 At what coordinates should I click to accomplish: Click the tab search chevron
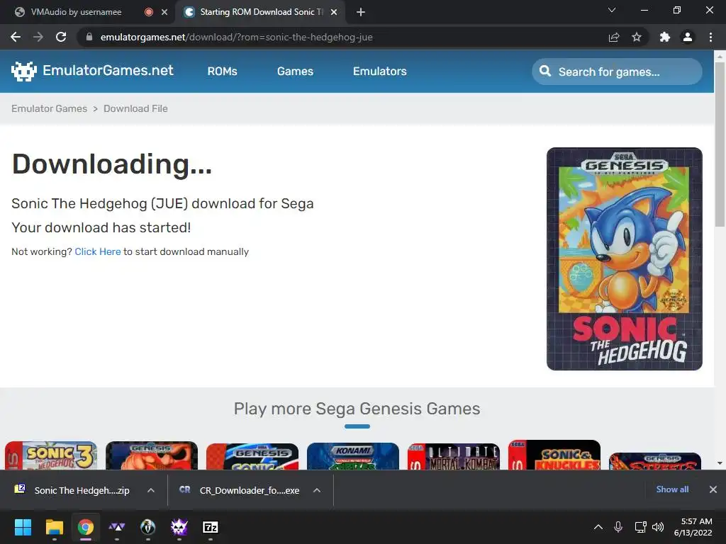pyautogui.click(x=612, y=10)
